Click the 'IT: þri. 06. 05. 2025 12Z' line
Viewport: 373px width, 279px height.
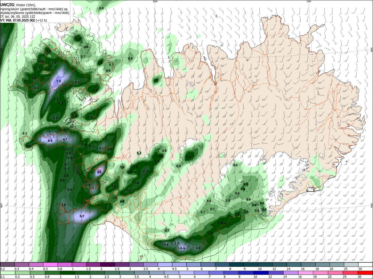click(18, 17)
